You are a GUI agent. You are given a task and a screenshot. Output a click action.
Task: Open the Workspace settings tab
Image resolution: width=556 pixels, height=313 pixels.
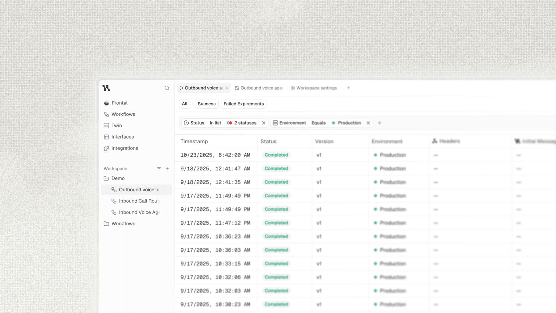[x=314, y=88]
